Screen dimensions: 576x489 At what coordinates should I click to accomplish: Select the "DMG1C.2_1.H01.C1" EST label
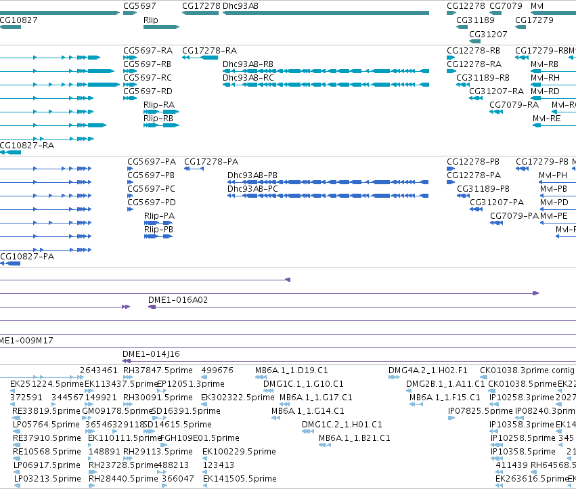click(342, 424)
